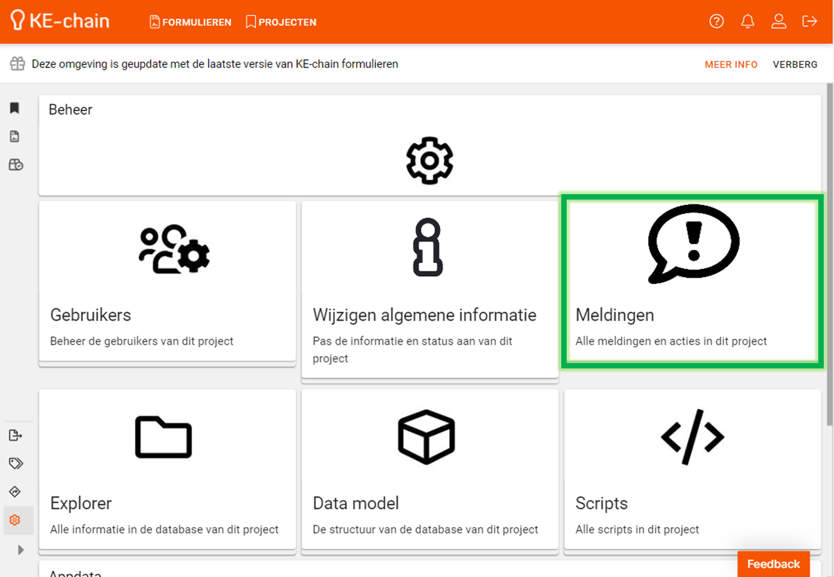Open the Data model card
This screenshot has width=834, height=577.
[430, 469]
